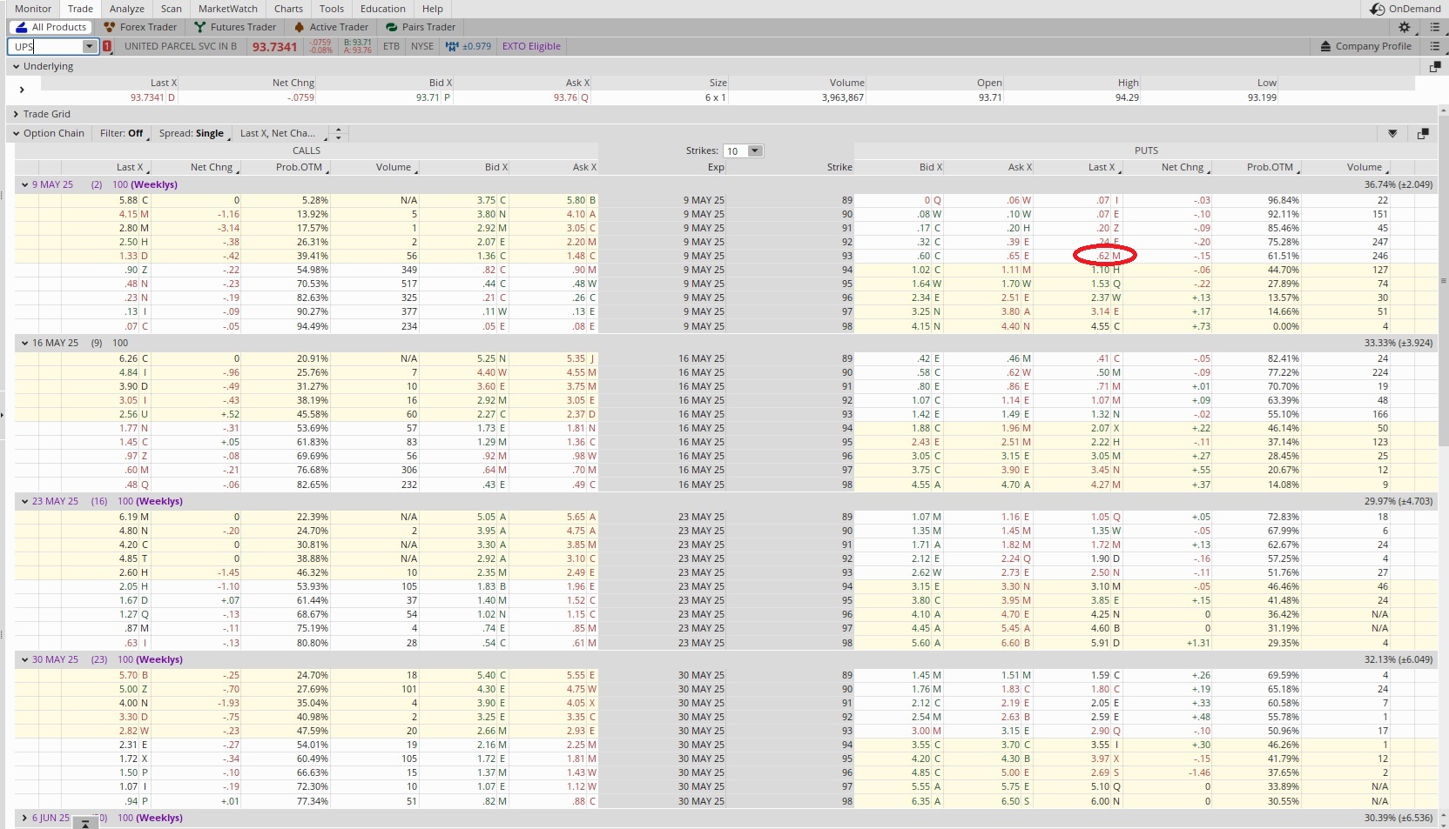This screenshot has width=1449, height=829.
Task: Open list menu beside the gear icon
Action: coord(1435,27)
